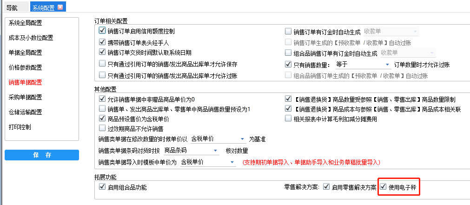This screenshot has width=470, height=205.
Task: Select 采购单据配置 in the sidebar
Action: (x=26, y=97)
